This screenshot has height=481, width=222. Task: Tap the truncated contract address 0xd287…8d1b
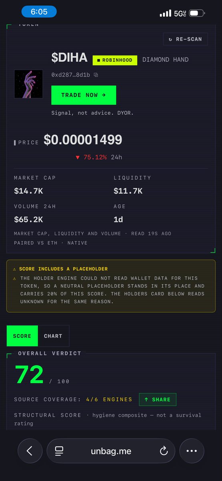pos(71,75)
